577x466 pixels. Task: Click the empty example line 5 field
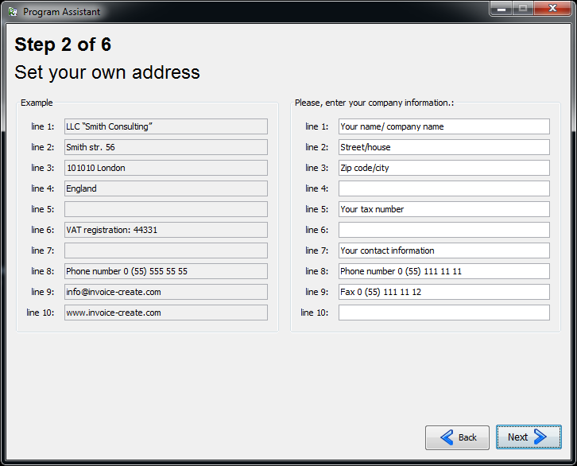click(166, 209)
